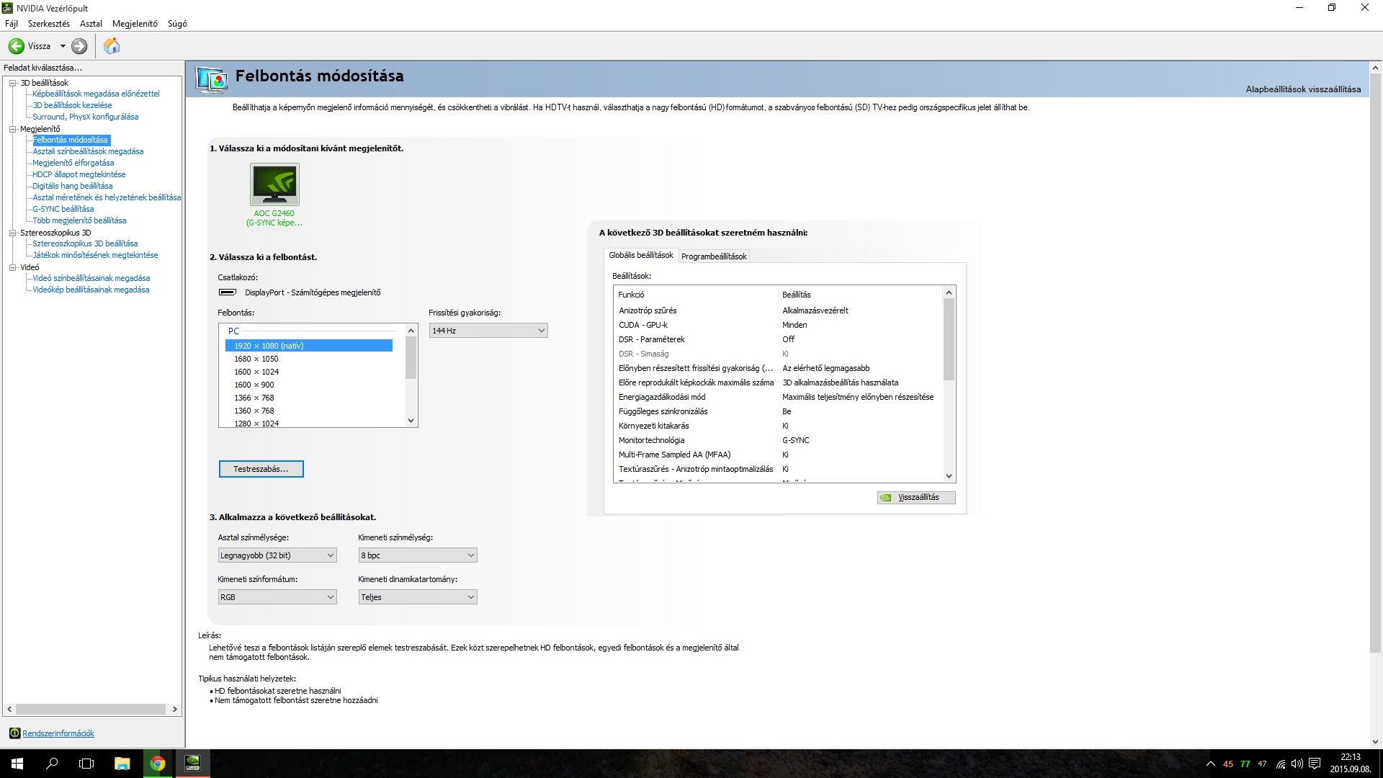Image resolution: width=1383 pixels, height=778 pixels.
Task: Open Action Center notification icon
Action: pos(1315,764)
